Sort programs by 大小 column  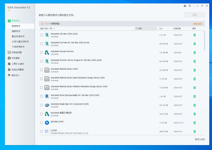pyautogui.click(x=161, y=28)
